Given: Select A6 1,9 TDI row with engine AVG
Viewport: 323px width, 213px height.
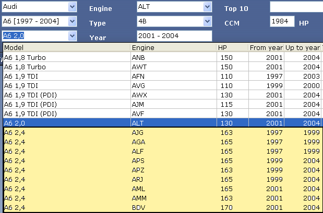Looking at the screenshot, I should pyautogui.click(x=162, y=85).
